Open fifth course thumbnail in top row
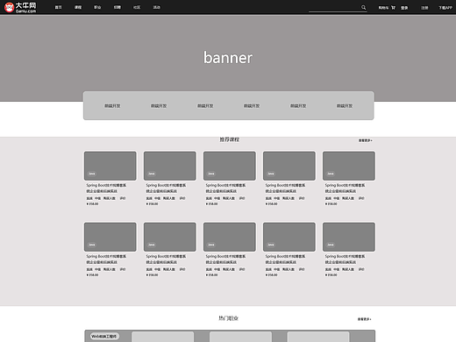The image size is (456, 342). tap(349, 166)
